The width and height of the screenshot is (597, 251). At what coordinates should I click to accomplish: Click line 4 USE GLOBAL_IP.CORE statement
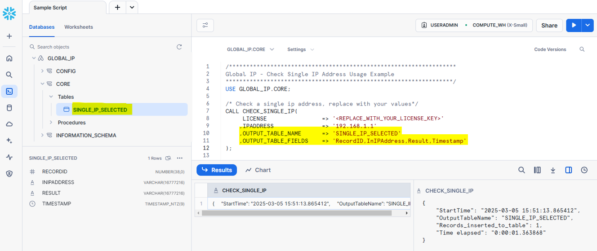[258, 89]
